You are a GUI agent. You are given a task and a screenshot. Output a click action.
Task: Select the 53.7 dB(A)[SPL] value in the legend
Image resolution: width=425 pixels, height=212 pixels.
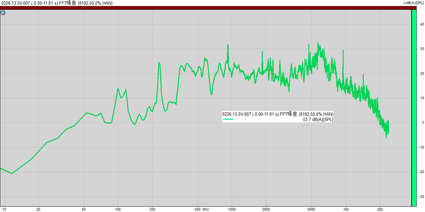coord(318,120)
